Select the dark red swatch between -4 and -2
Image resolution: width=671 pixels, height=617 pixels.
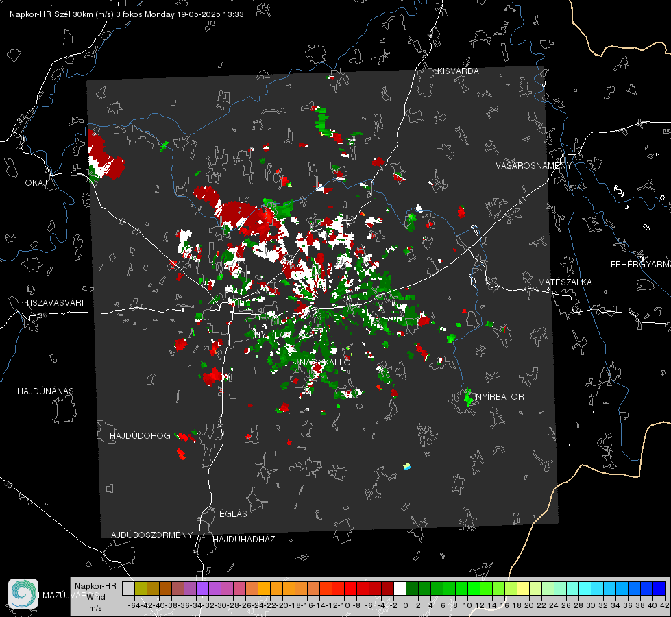[x=387, y=588]
